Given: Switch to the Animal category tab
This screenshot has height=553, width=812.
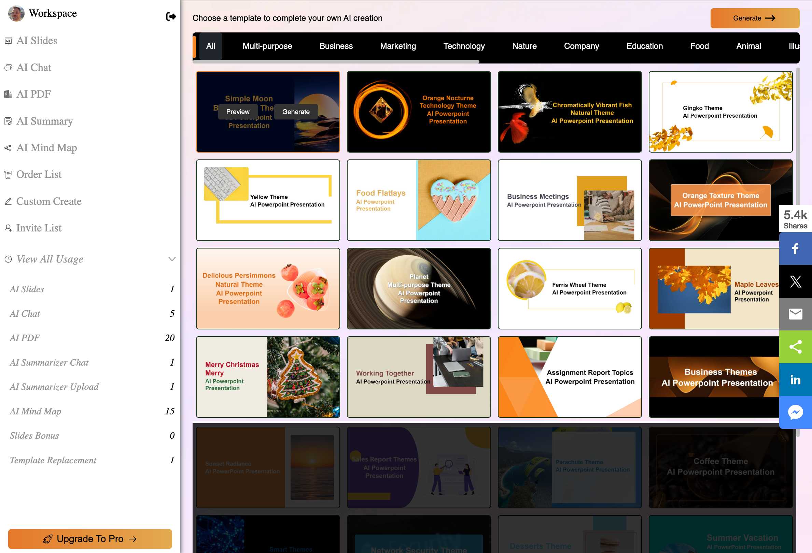Looking at the screenshot, I should tap(749, 46).
